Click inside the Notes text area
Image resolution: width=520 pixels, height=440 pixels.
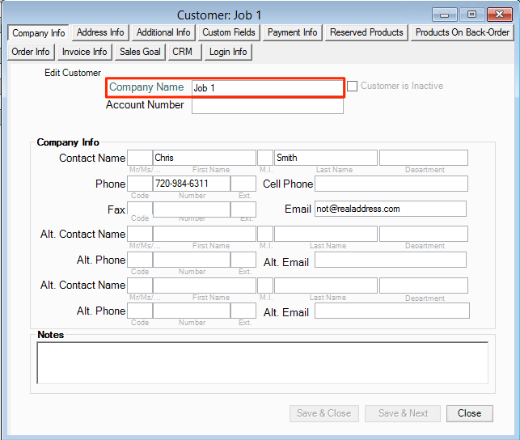pyautogui.click(x=262, y=362)
